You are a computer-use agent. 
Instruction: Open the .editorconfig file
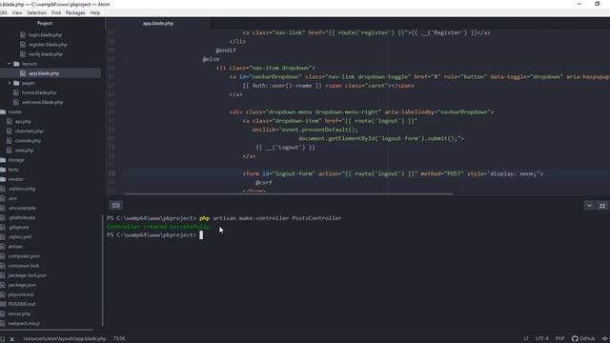[x=22, y=189]
